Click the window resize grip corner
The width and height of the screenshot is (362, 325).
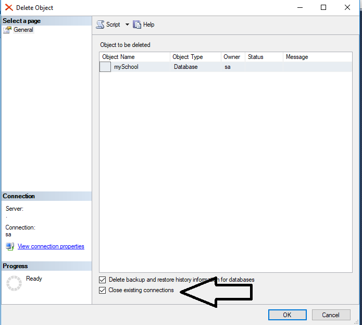[356, 322]
